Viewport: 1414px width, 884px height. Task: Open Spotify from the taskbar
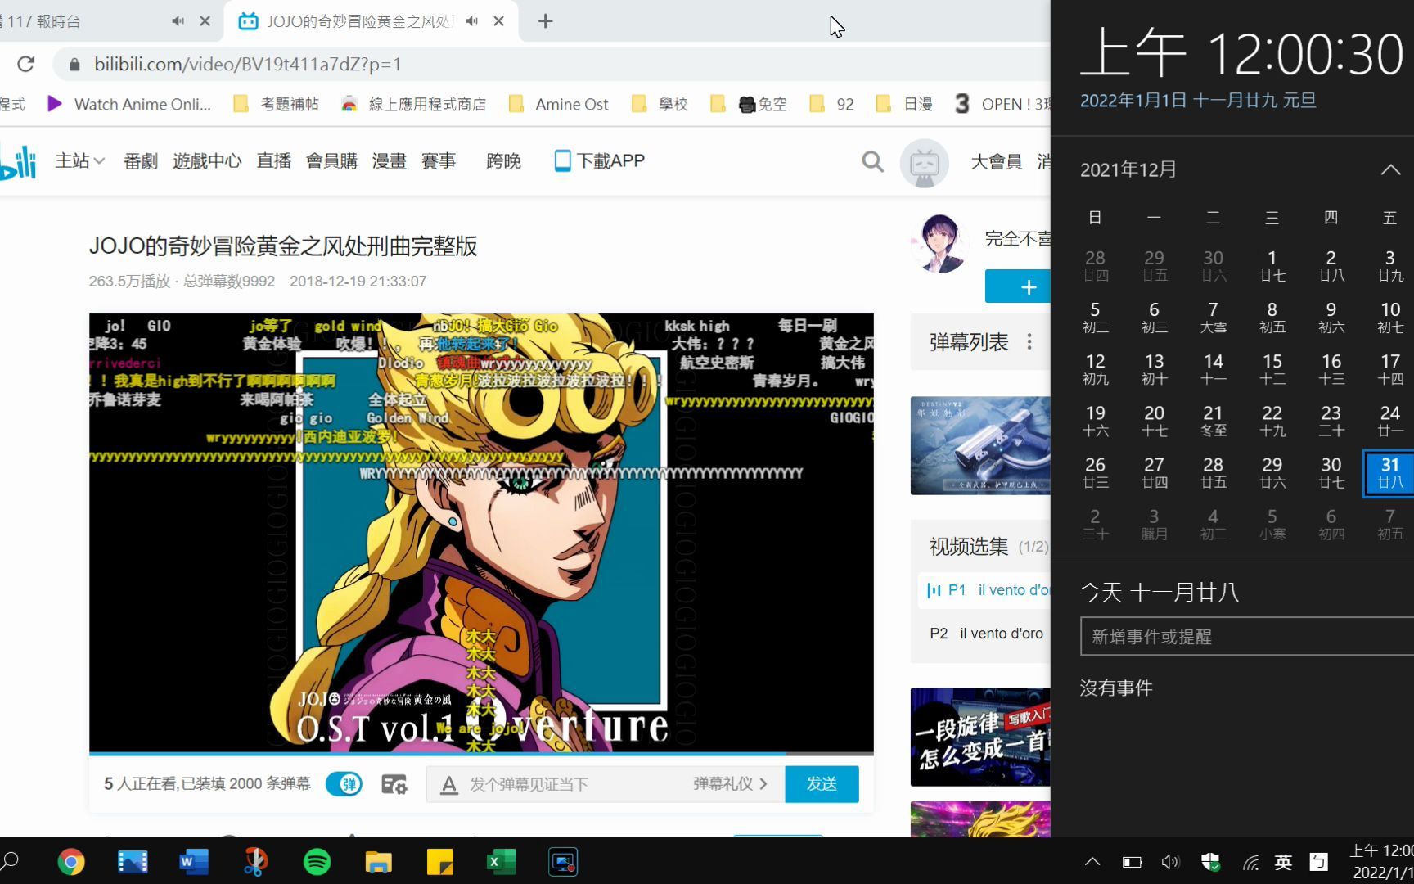[317, 862]
